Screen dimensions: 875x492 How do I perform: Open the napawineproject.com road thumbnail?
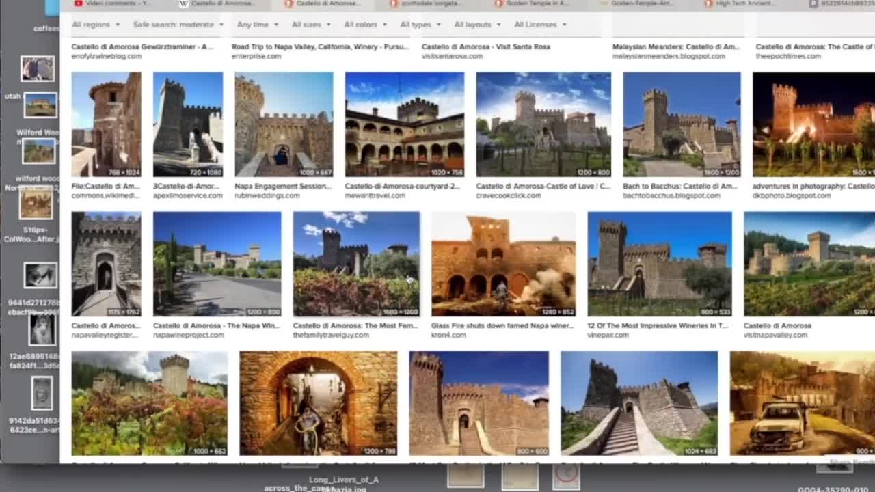point(217,264)
